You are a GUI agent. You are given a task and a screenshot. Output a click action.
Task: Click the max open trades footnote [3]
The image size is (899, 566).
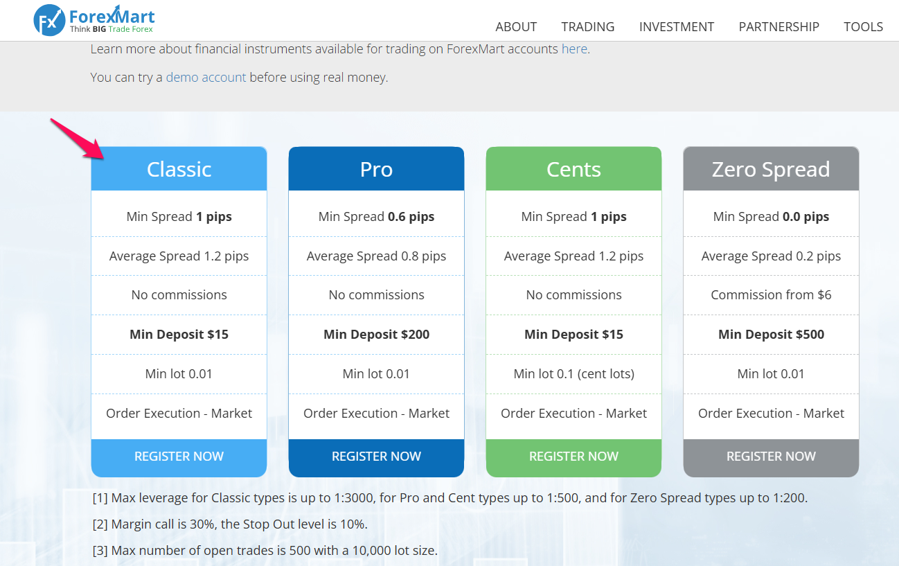pyautogui.click(x=265, y=551)
